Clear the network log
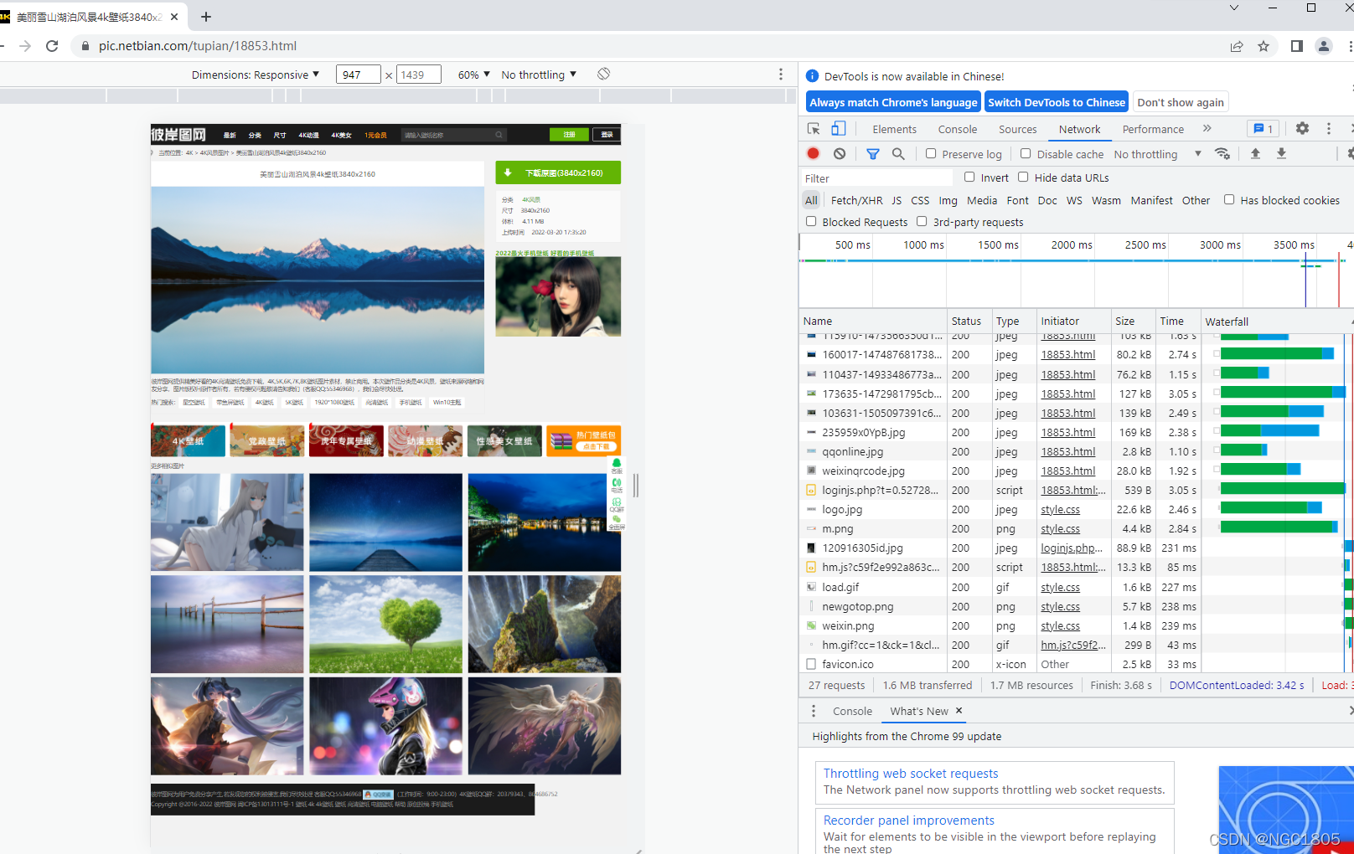 click(840, 154)
